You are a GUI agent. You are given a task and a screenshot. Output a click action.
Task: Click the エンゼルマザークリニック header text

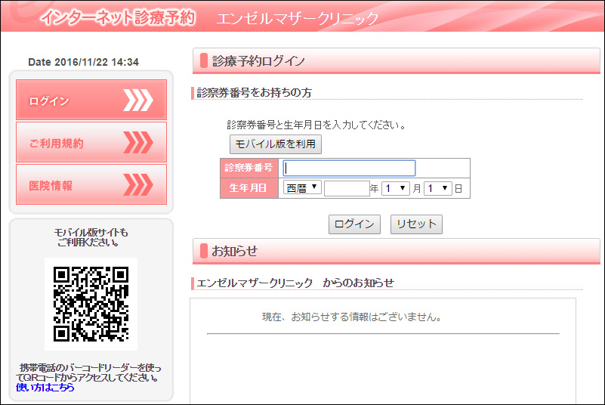pos(298,19)
